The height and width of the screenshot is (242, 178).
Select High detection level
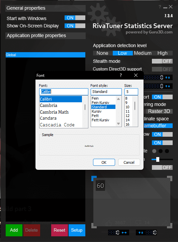click(163, 53)
